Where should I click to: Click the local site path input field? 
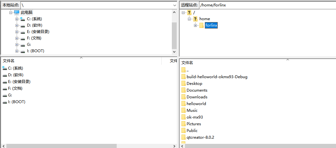96,5
